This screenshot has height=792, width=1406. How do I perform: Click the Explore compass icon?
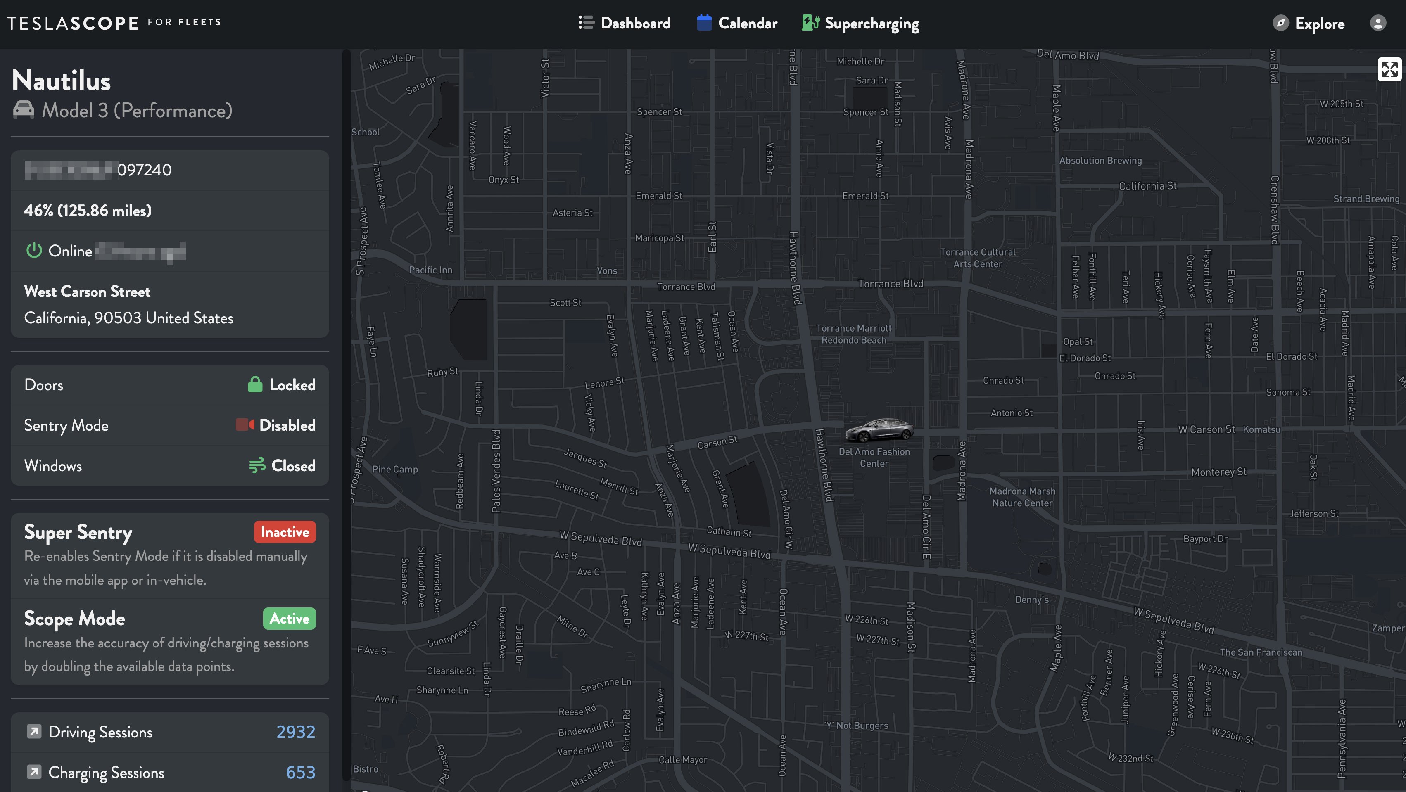(1280, 23)
